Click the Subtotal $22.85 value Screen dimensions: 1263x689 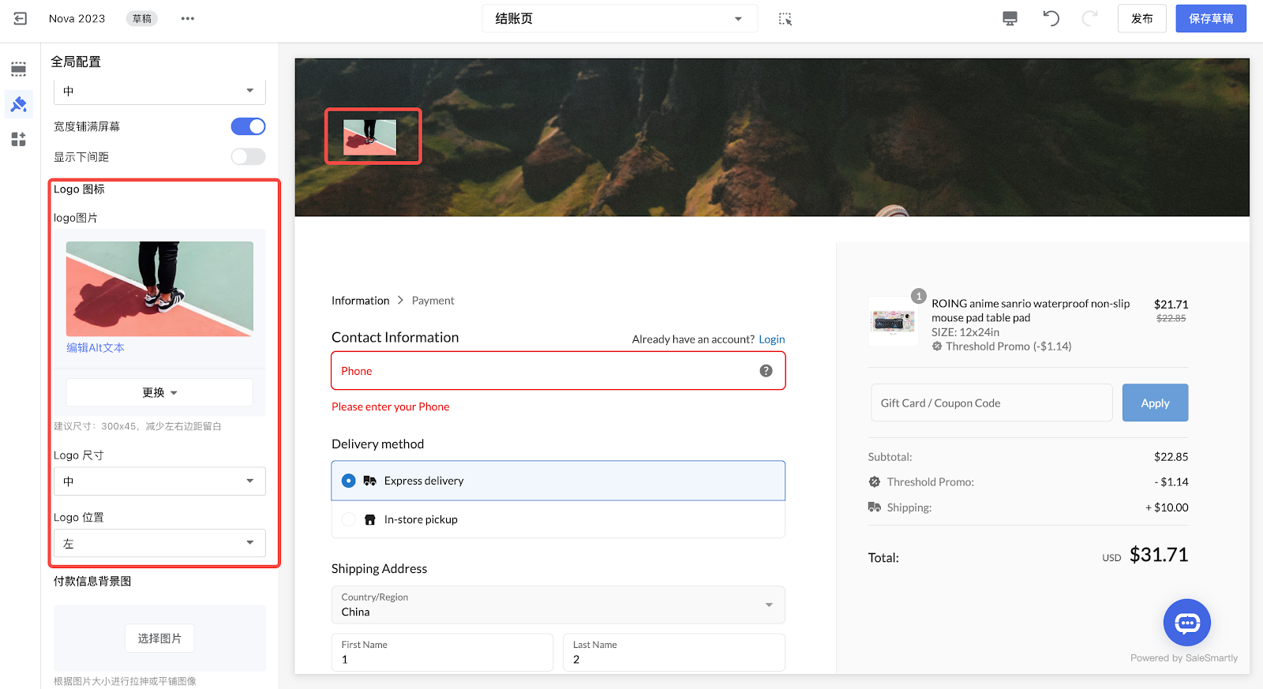click(x=1171, y=457)
